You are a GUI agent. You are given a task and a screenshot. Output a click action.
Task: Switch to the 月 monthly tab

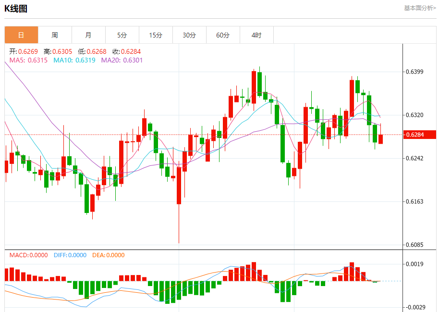[88, 35]
